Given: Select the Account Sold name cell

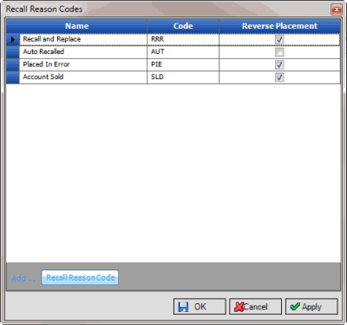Looking at the screenshot, I should [83, 77].
